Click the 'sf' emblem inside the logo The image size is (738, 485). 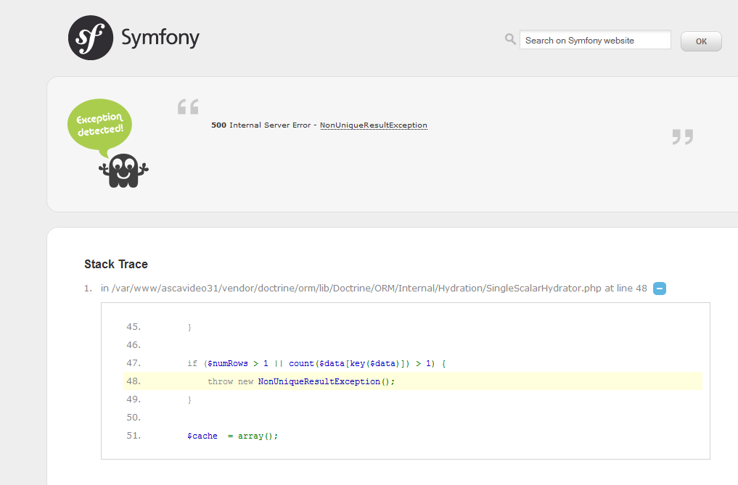click(x=89, y=37)
